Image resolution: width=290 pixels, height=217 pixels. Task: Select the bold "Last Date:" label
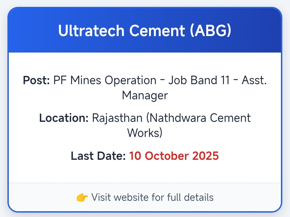click(98, 156)
